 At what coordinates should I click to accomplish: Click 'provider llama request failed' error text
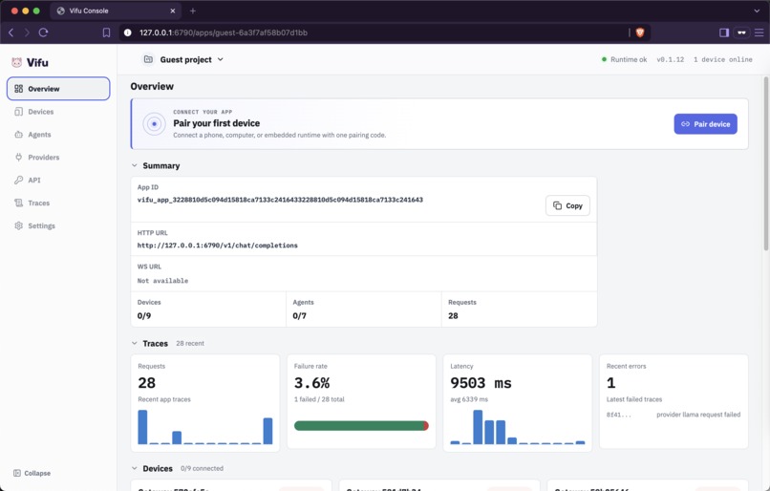coord(698,415)
